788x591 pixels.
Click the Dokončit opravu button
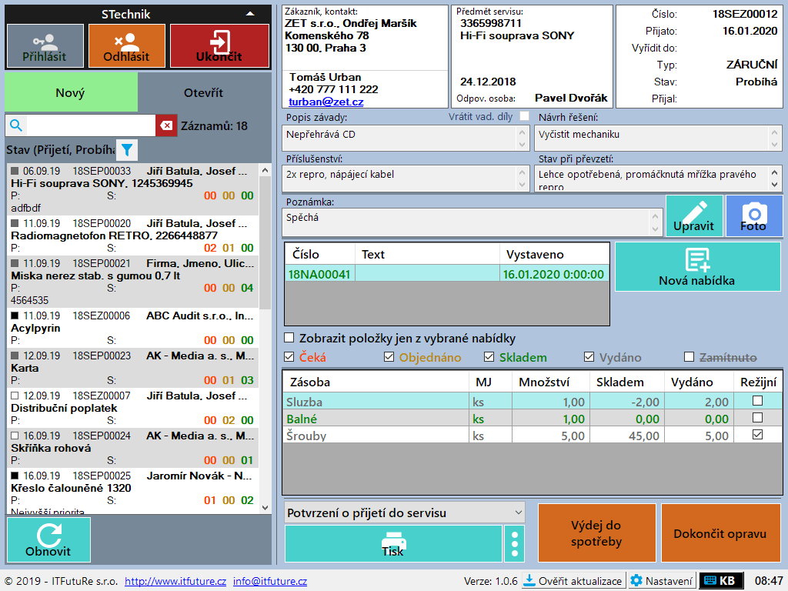tap(720, 533)
